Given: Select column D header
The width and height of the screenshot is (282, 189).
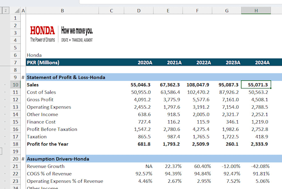Looking at the screenshot, I should (x=139, y=10).
